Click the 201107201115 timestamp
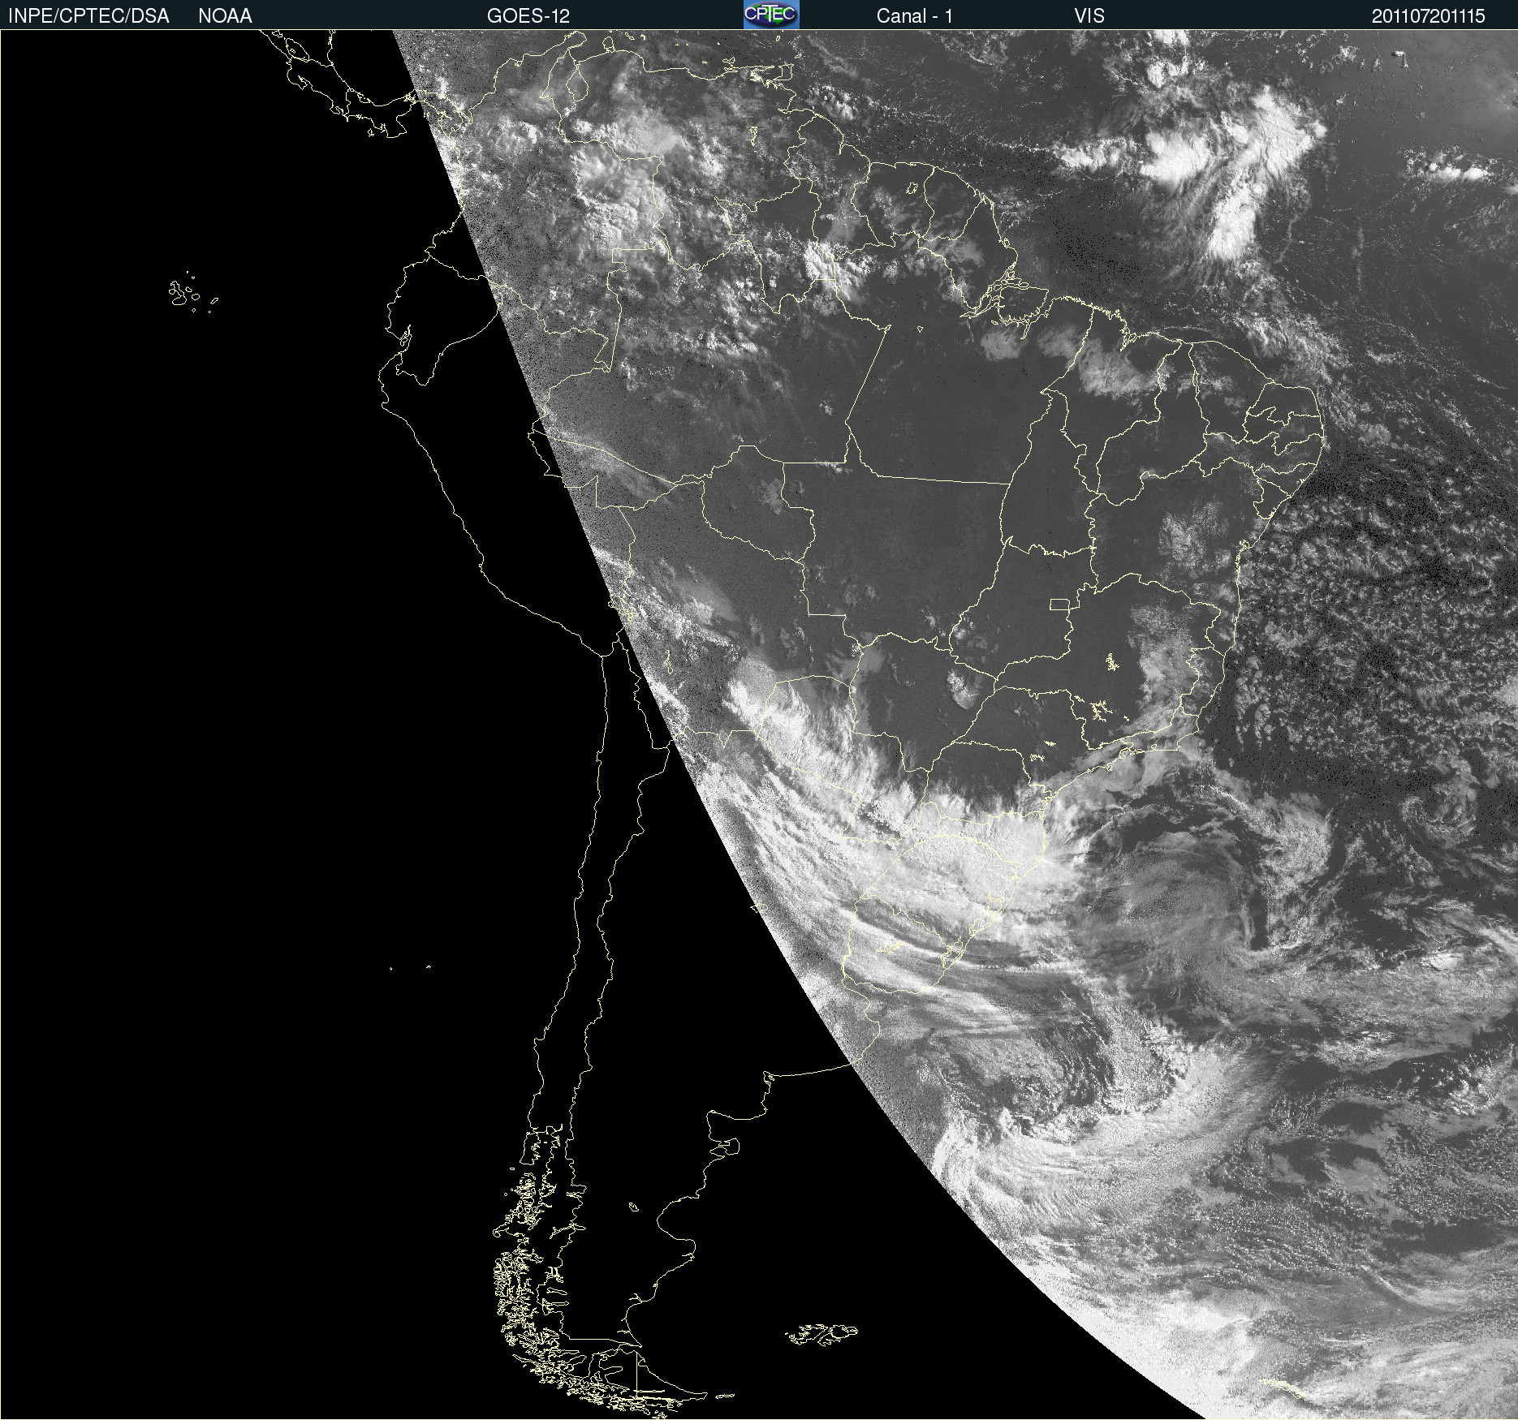Viewport: 1518px width, 1420px height. (x=1429, y=16)
